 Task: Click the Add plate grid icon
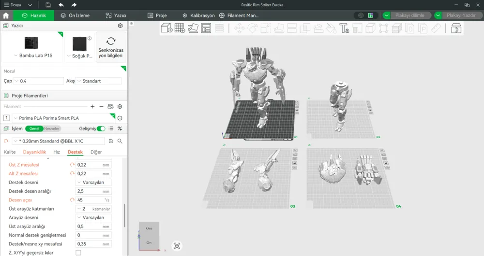180,28
